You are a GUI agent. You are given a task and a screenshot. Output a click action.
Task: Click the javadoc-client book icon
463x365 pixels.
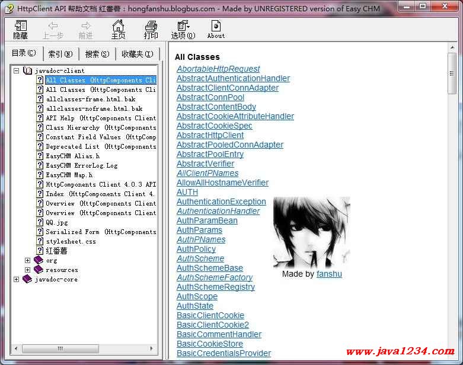(x=28, y=71)
